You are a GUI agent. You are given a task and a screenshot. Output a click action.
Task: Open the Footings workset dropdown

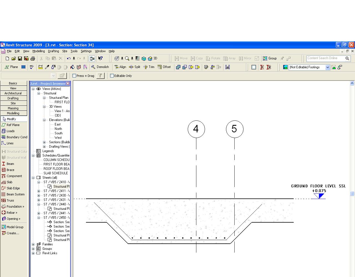tap(328, 67)
